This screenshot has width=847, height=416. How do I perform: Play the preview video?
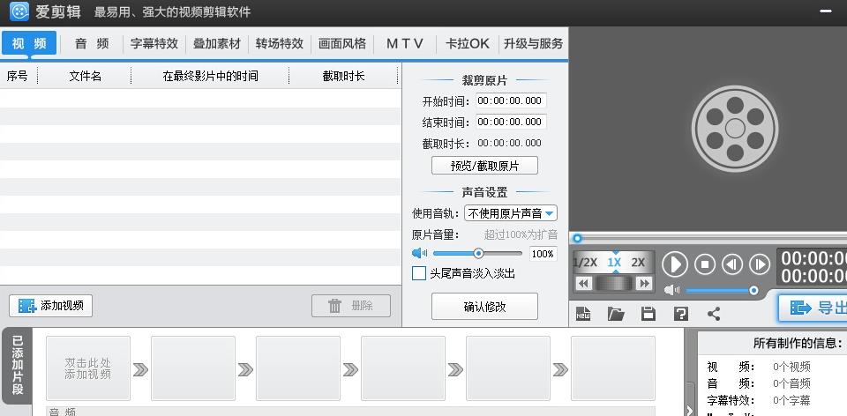[x=675, y=264]
